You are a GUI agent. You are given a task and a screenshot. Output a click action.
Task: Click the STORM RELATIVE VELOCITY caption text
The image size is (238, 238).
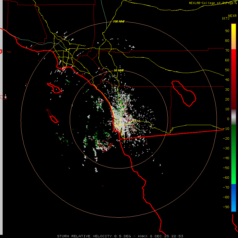coord(84,236)
